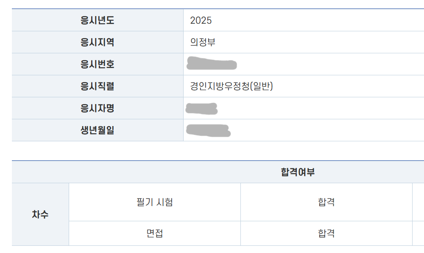This screenshot has width=424, height=253.
Task: Select the 면접 cell
Action: click(154, 233)
